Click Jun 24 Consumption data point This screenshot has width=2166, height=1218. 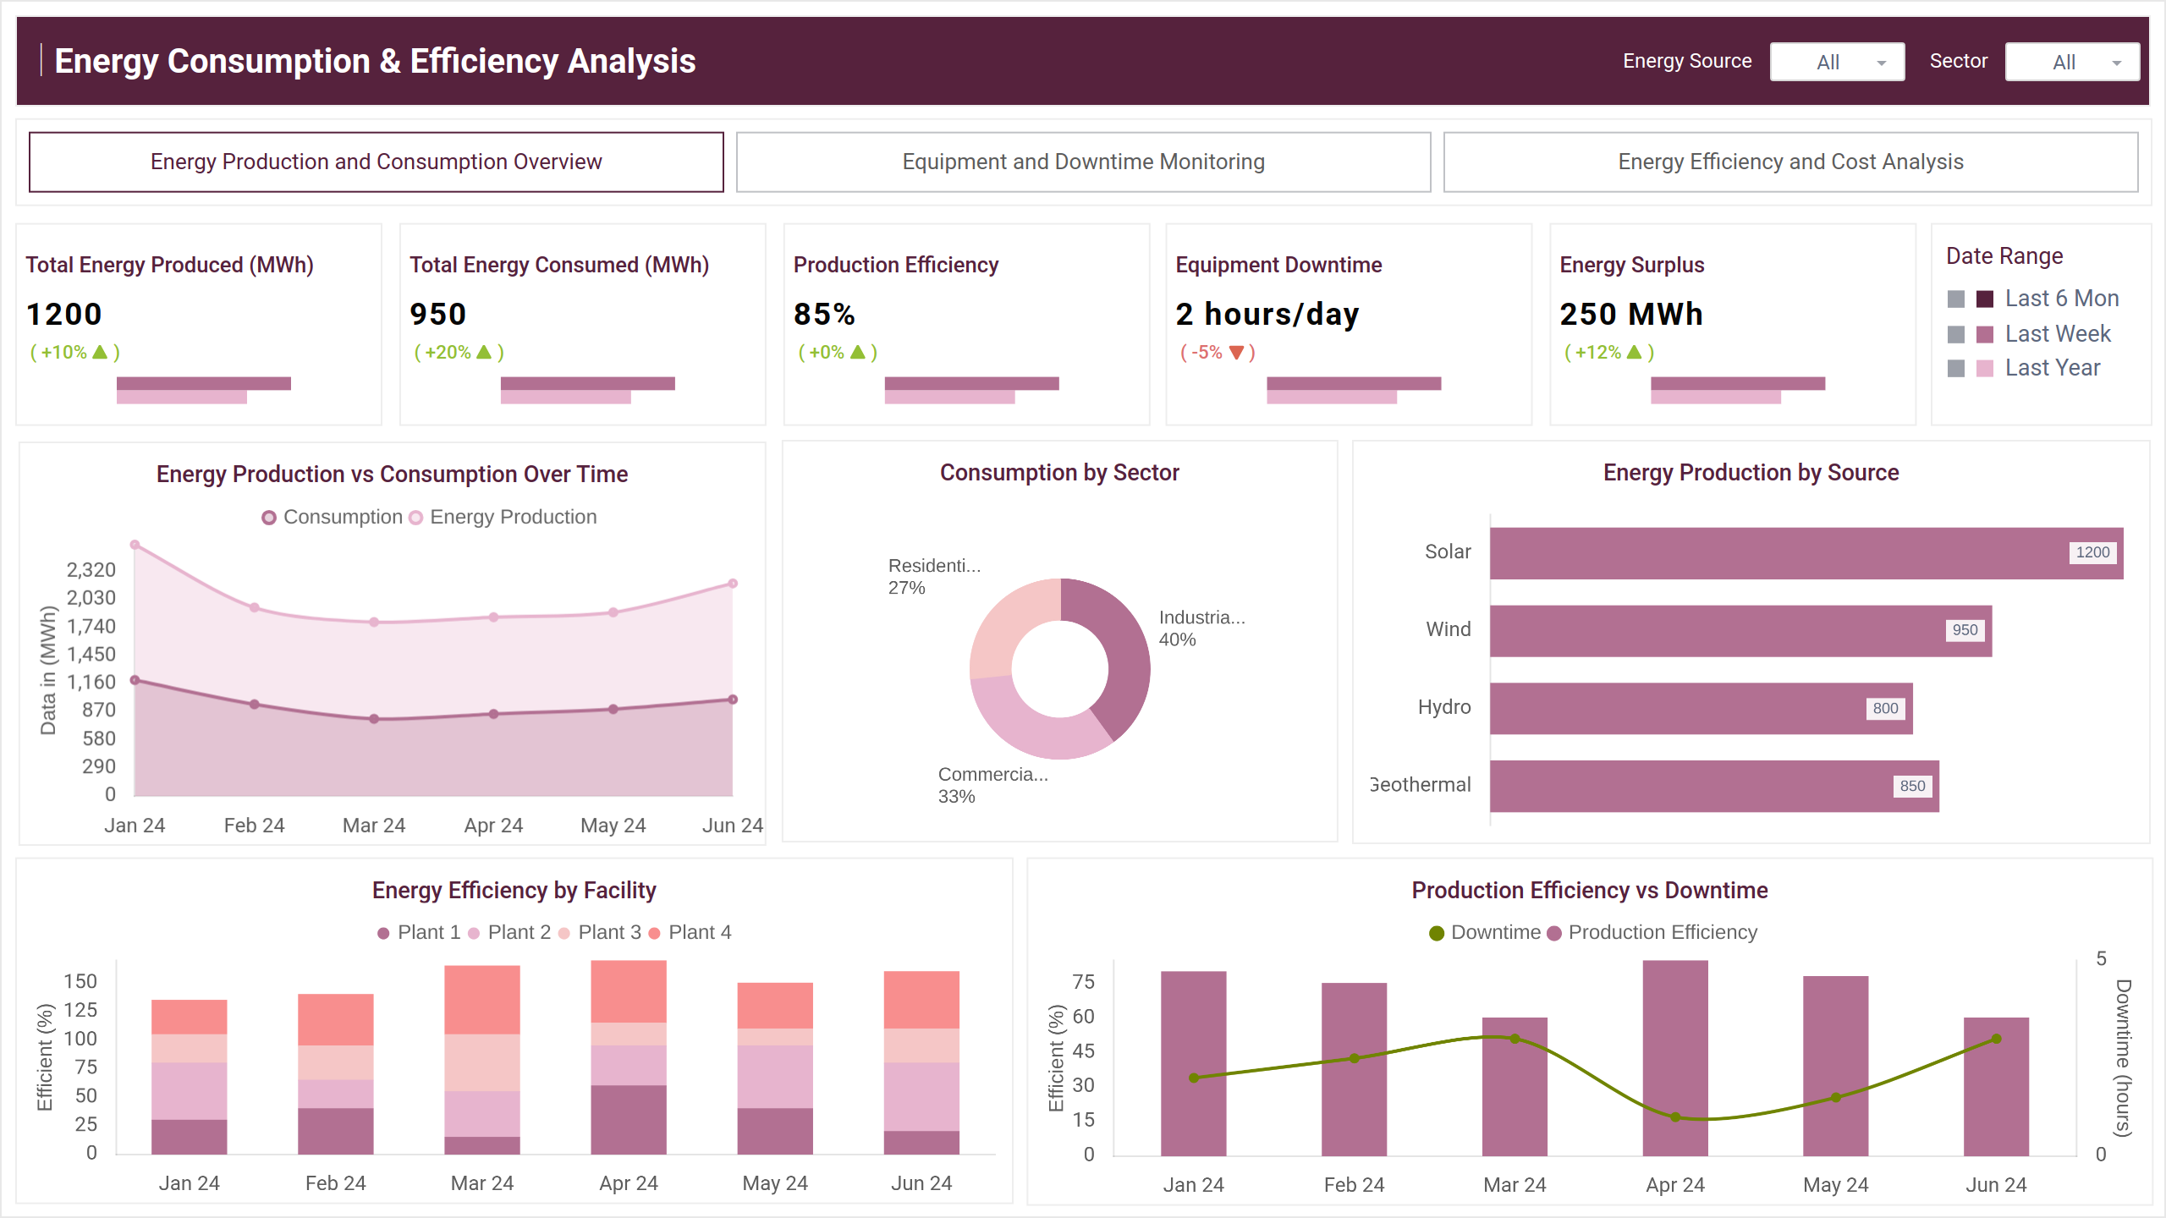point(733,700)
